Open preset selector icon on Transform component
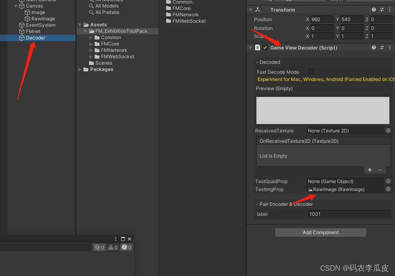The height and width of the screenshot is (276, 395). 381,9
